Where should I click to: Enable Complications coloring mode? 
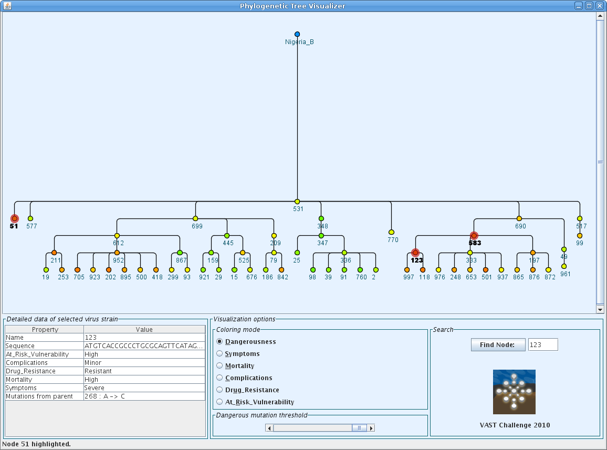[x=245, y=378]
